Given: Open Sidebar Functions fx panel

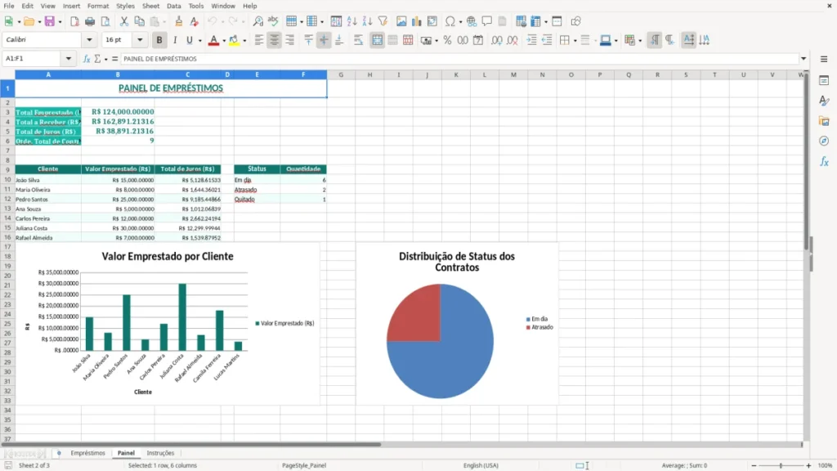Looking at the screenshot, I should coord(824,161).
